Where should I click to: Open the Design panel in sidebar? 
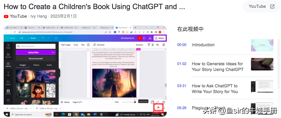pyautogui.click(x=8, y=46)
